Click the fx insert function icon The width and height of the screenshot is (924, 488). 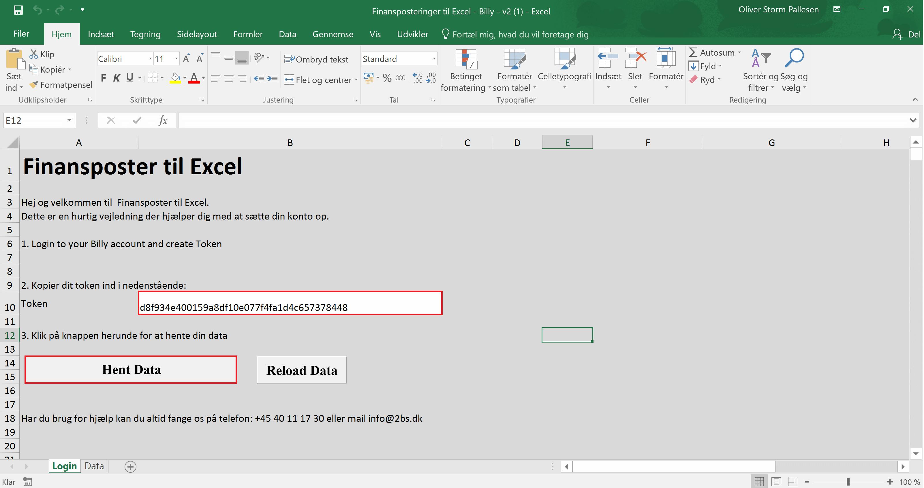[x=163, y=120]
